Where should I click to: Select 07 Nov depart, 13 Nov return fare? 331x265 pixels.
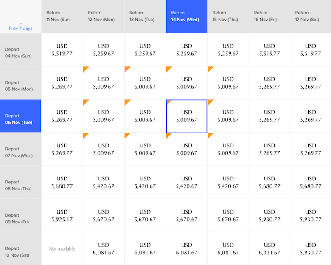145,149
